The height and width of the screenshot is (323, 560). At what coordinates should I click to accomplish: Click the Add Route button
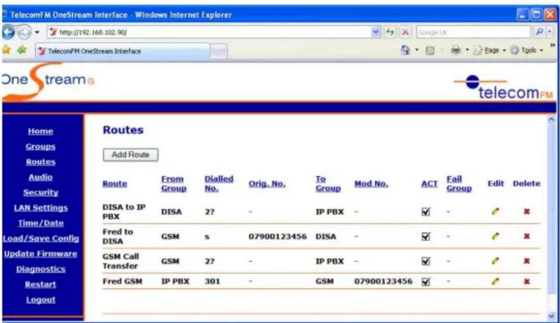131,155
